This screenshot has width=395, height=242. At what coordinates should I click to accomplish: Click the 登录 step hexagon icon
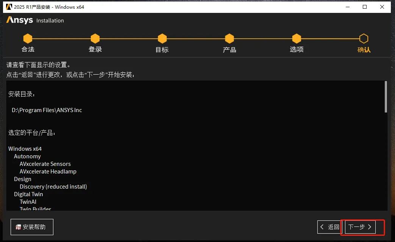(95, 39)
